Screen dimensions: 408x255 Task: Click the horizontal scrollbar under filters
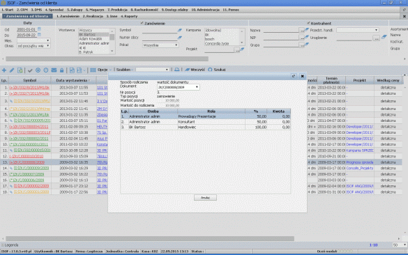[x=107, y=59]
